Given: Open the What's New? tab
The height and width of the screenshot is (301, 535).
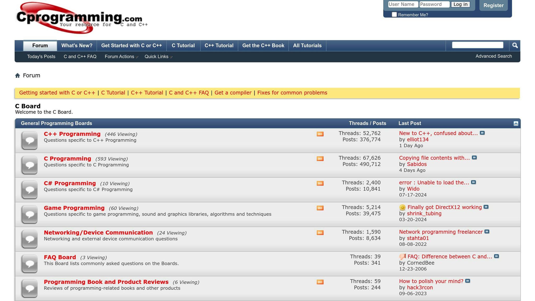Looking at the screenshot, I should click(77, 46).
